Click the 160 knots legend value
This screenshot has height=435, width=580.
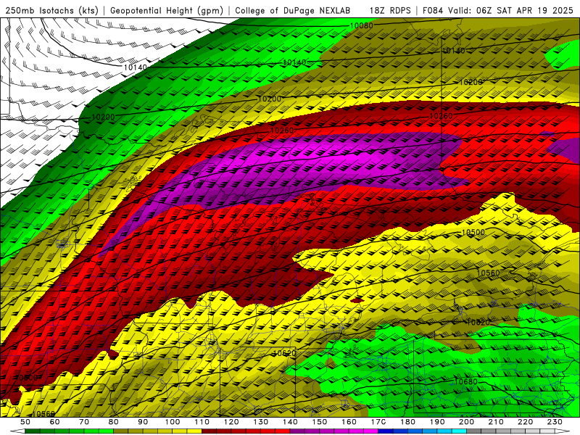click(x=349, y=422)
